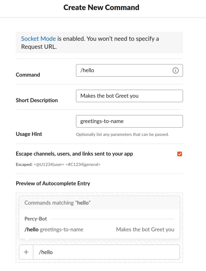Click the Command field label
206x271 pixels.
28,75
